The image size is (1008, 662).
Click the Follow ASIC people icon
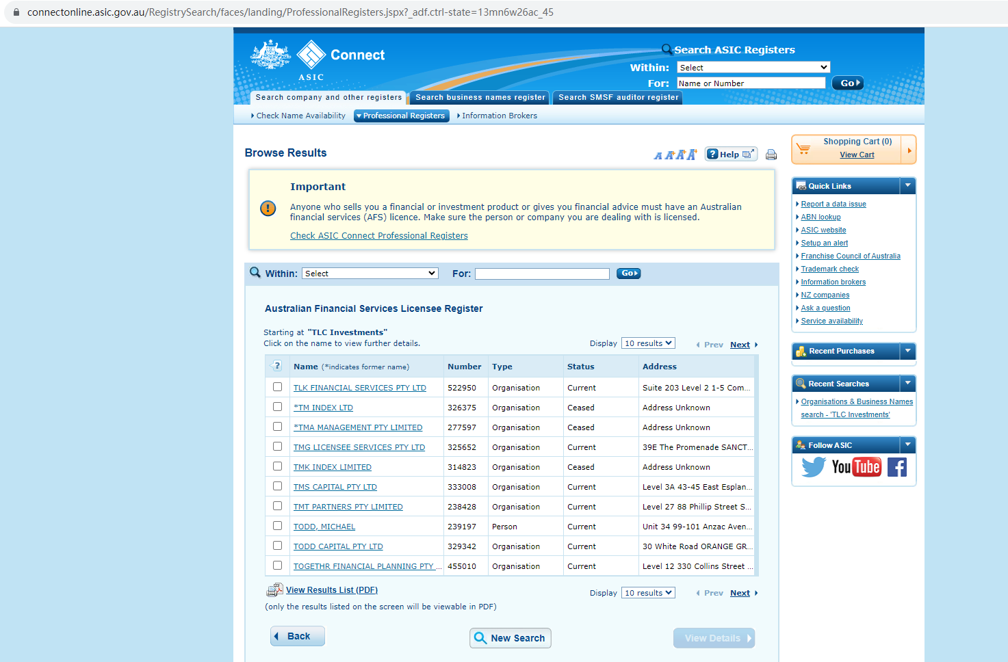(x=801, y=445)
